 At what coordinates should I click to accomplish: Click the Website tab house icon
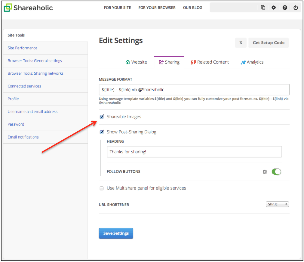tap(127, 62)
